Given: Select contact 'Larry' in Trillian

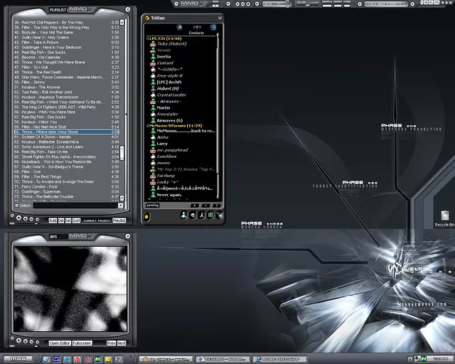Looking at the screenshot, I should 162,144.
